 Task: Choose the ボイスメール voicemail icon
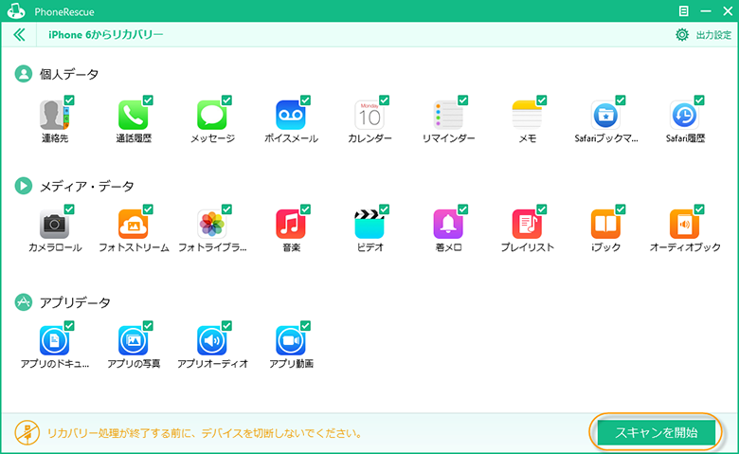point(290,115)
